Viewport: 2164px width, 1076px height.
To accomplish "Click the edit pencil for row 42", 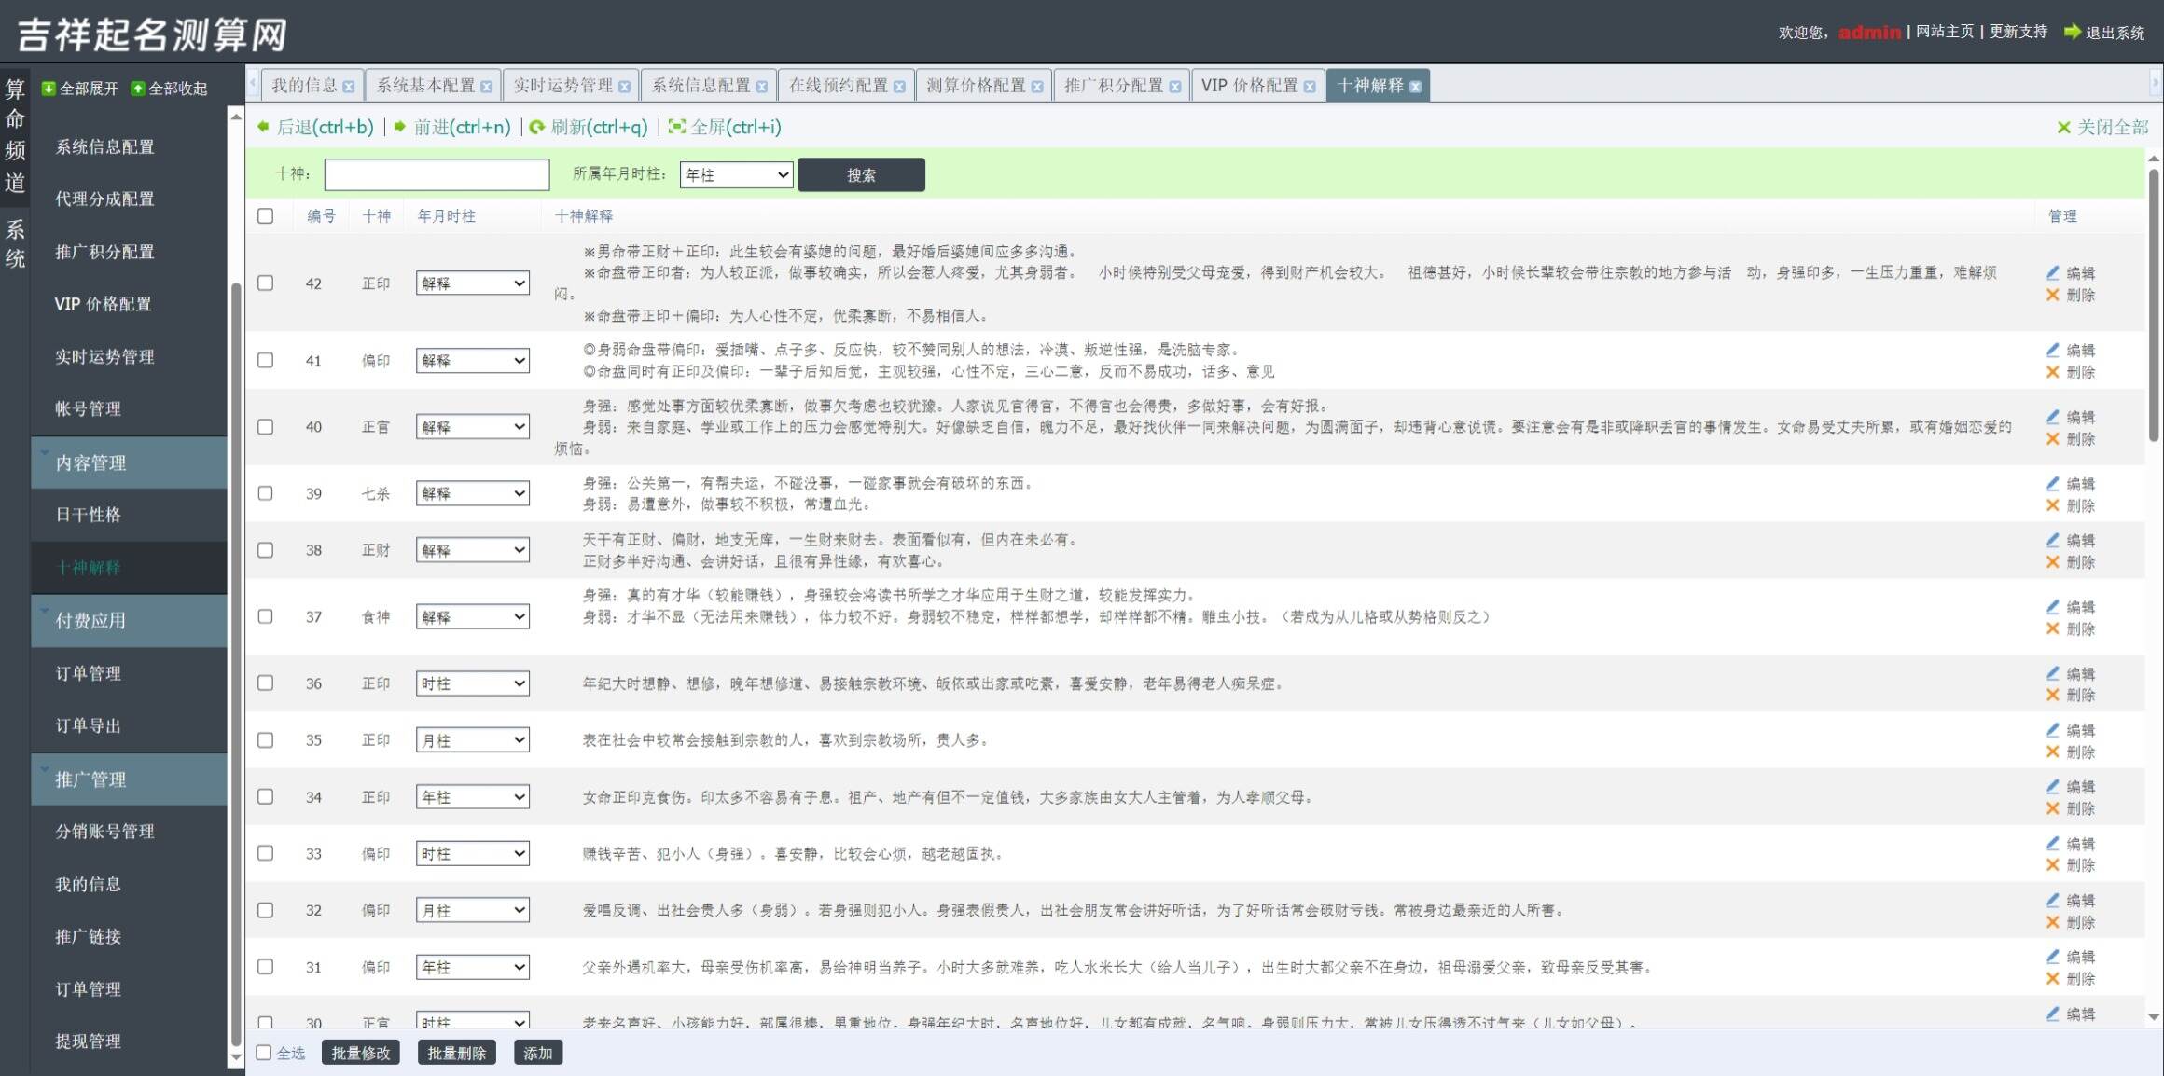I will (x=2052, y=272).
